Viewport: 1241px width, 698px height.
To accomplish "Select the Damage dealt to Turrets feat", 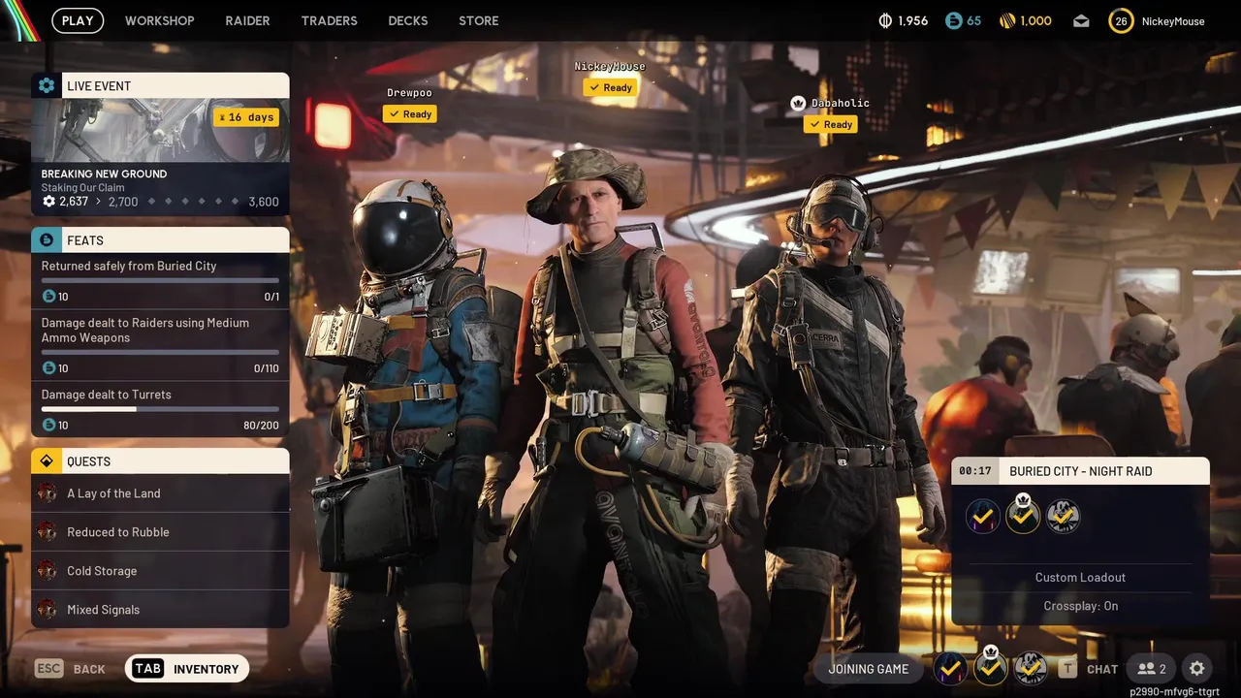I will tap(160, 409).
